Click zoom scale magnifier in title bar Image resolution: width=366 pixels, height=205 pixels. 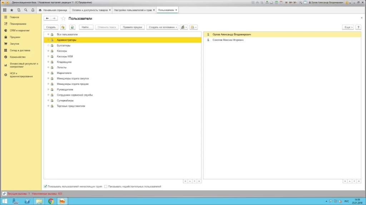click(x=301, y=2)
